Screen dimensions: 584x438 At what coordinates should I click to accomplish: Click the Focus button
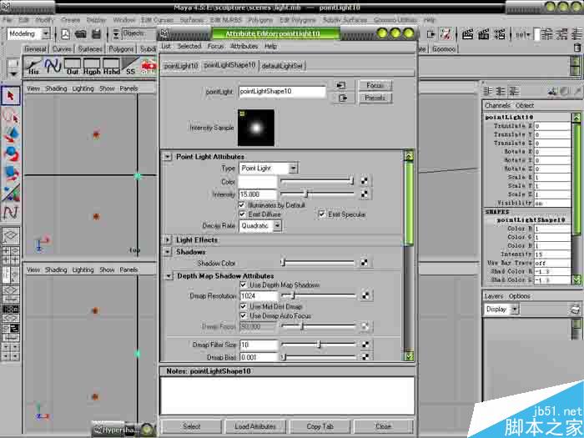point(375,85)
